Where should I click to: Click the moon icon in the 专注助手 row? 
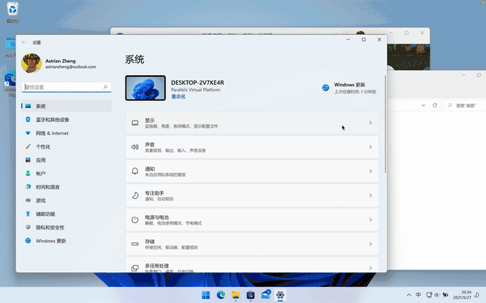tap(134, 196)
